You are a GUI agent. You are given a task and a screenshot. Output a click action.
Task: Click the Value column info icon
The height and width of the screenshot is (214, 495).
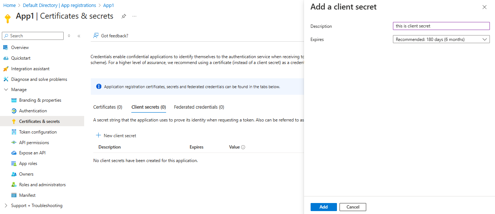click(243, 147)
